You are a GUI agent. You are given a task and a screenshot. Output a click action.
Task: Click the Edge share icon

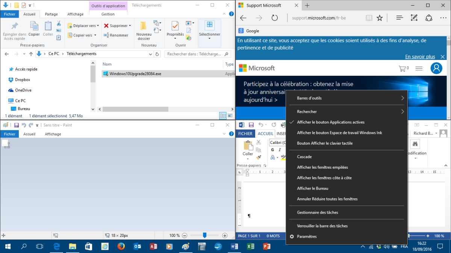click(429, 18)
